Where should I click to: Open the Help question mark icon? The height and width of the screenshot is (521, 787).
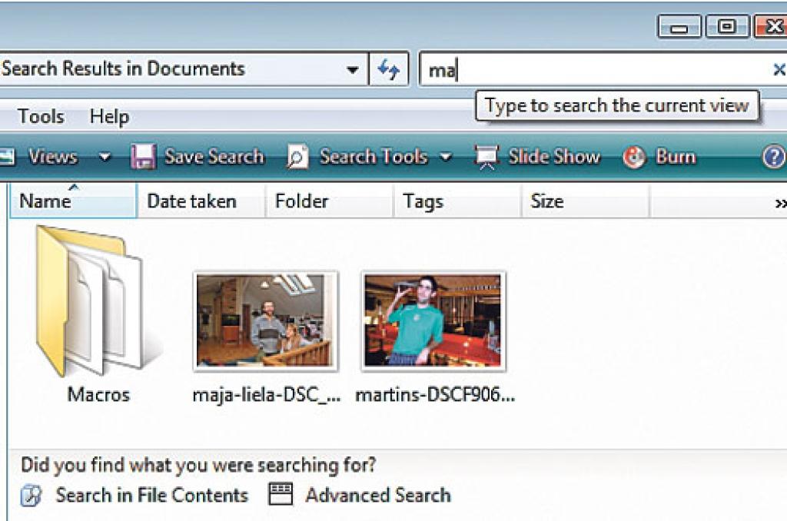(773, 157)
